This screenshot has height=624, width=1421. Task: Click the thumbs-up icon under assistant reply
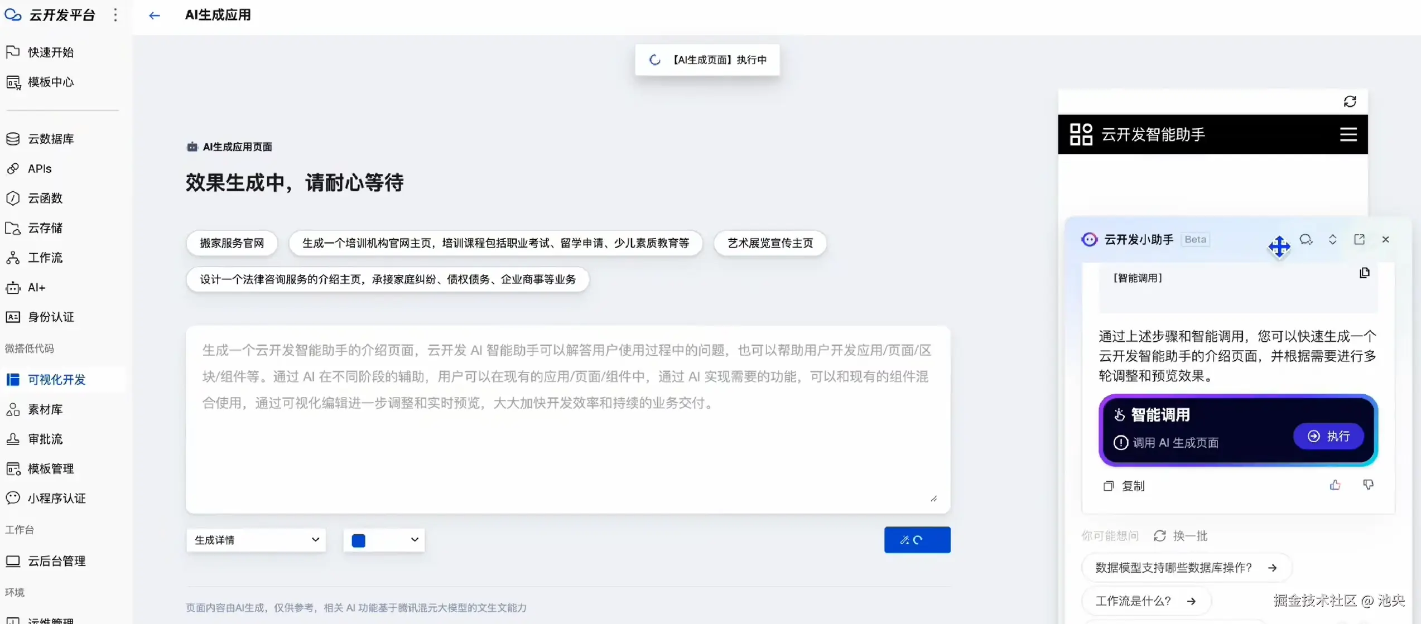pos(1335,485)
